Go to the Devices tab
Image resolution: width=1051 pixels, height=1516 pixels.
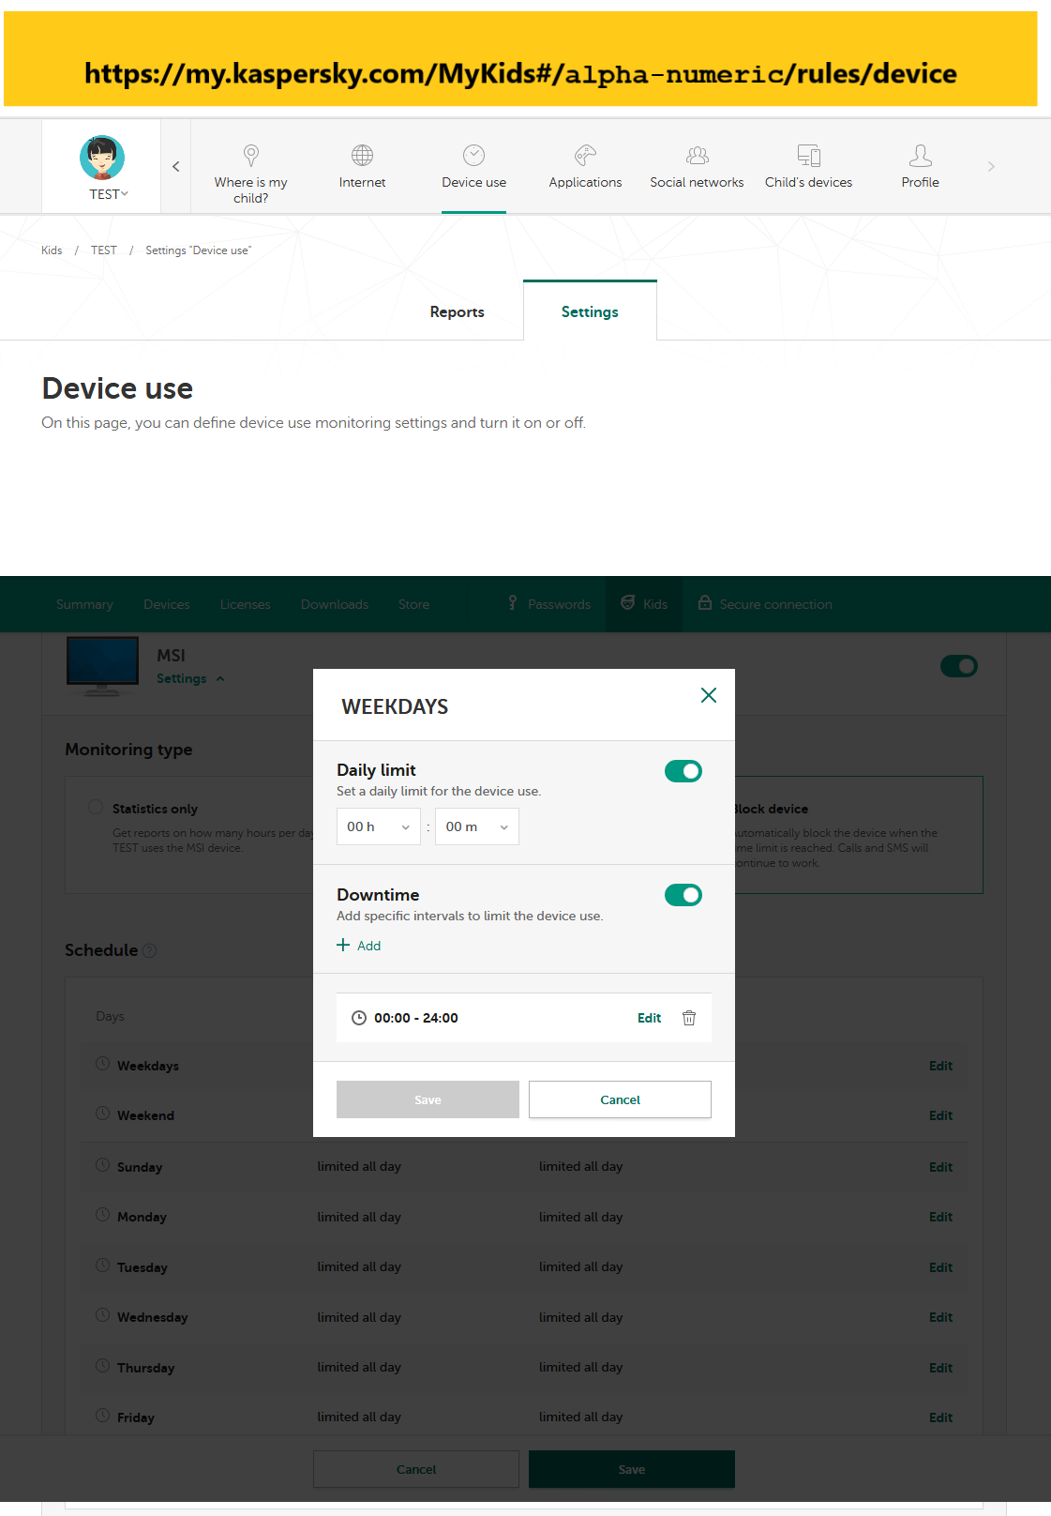point(167,604)
